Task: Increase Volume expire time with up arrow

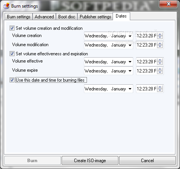Action: coord(160,69)
